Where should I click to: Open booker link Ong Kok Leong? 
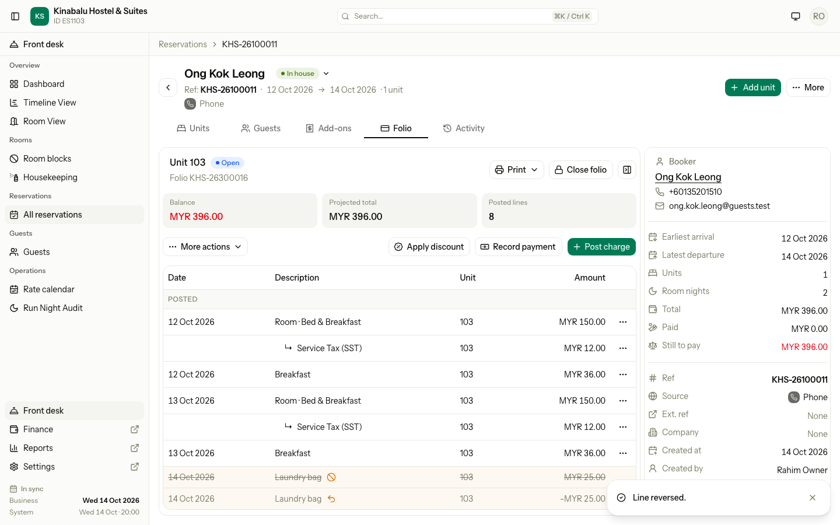688,177
